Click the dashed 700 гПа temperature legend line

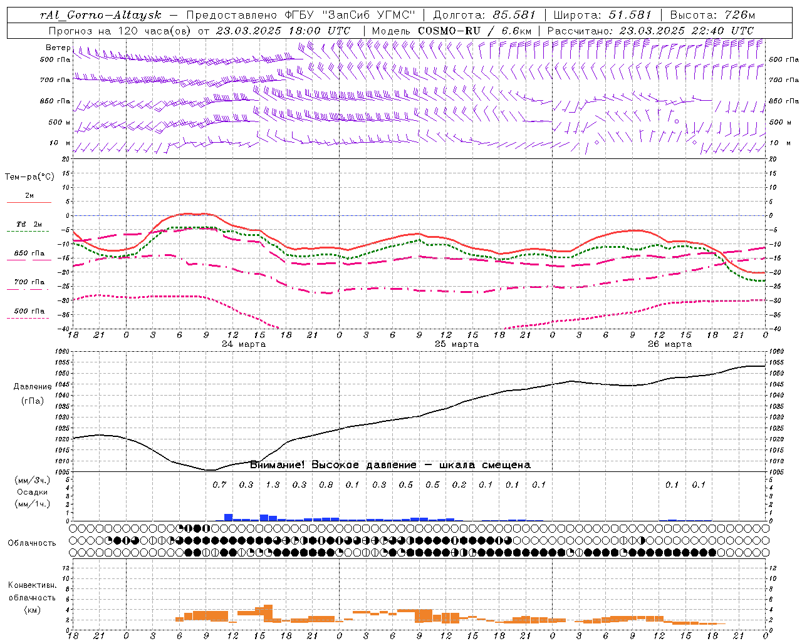tap(29, 289)
